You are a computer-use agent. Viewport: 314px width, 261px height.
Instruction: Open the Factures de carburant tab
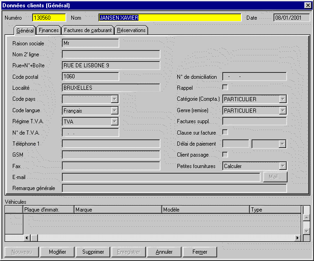(88, 30)
